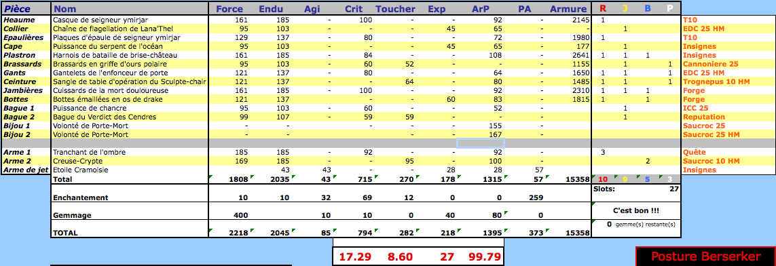Select Plastron armor value 2641
The image size is (776, 266).
click(x=581, y=56)
